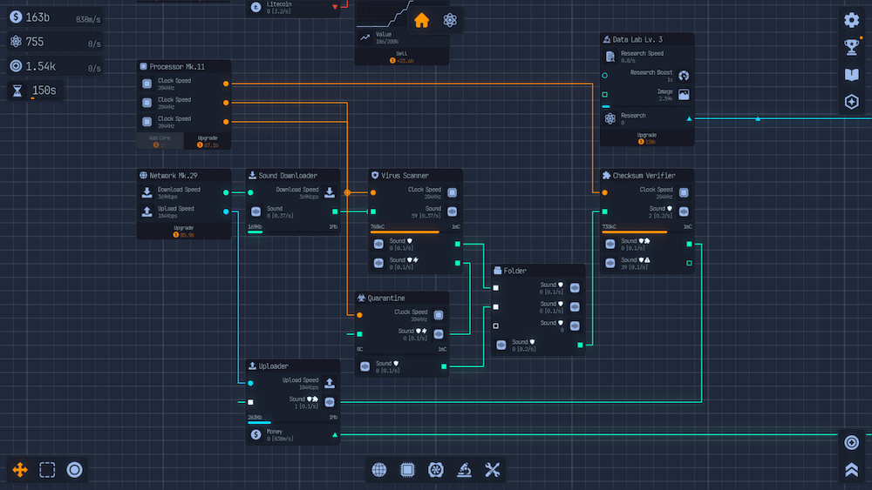872x490 pixels.
Task: Select the processor chip category in bottom toolbar
Action: tap(407, 470)
